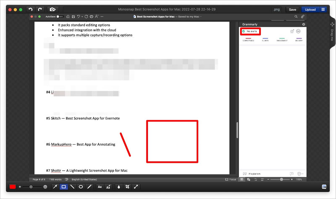Click the line thickness slider knob

[31, 187]
